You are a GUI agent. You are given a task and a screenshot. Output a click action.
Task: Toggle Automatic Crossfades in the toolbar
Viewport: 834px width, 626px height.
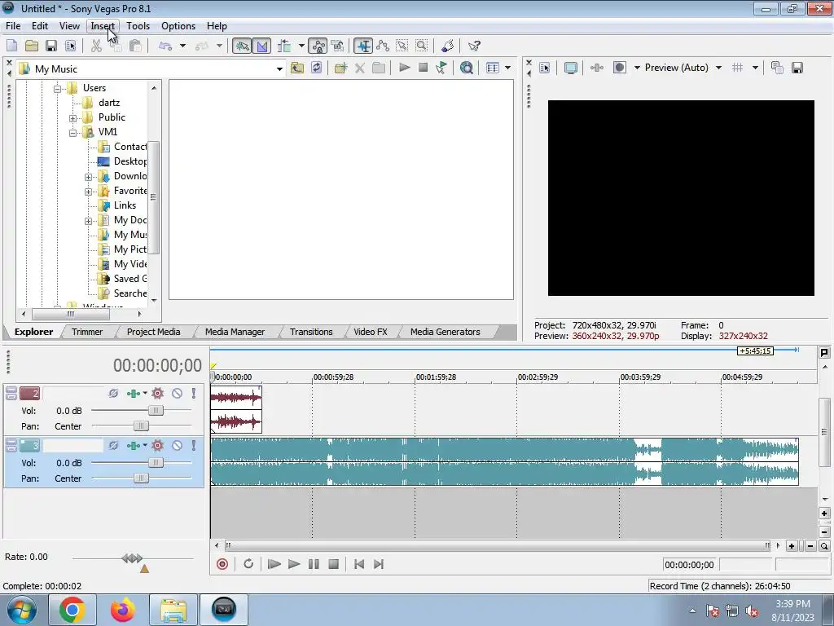(262, 46)
